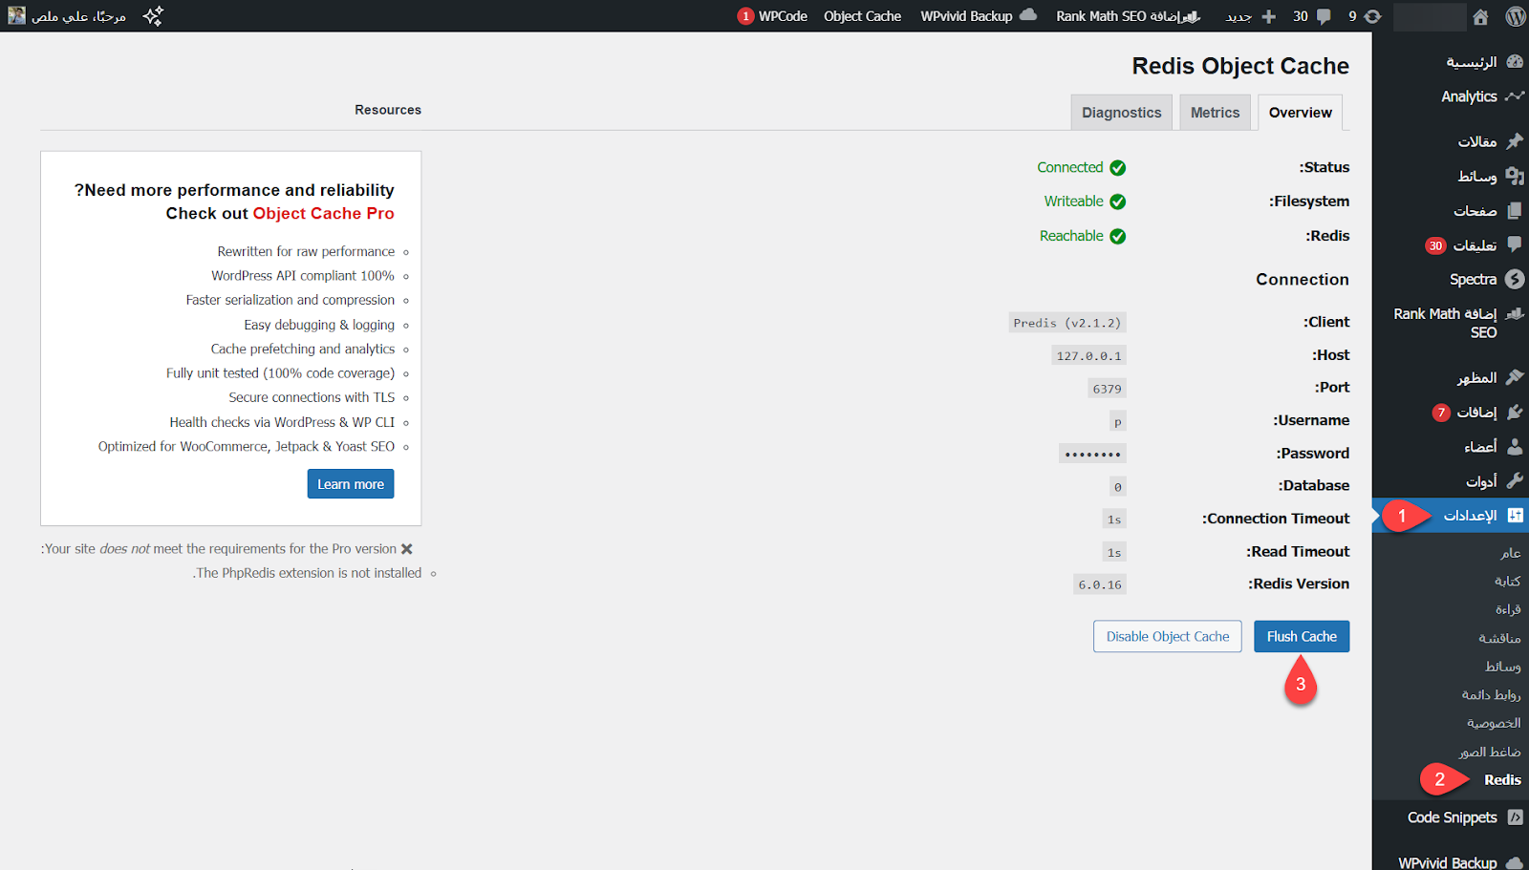Click the Disable Object Cache button
1529x870 pixels.
(x=1167, y=637)
